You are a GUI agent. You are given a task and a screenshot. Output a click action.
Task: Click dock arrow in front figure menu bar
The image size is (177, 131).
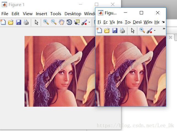tap(163, 22)
